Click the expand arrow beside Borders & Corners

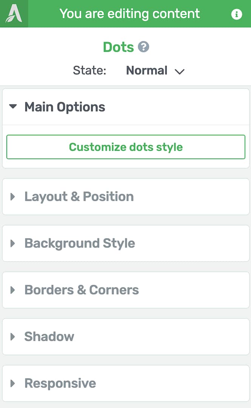tap(13, 290)
